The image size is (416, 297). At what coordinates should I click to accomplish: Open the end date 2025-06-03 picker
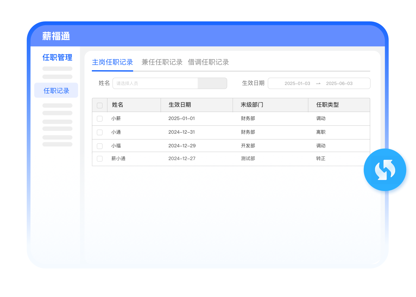(x=339, y=83)
